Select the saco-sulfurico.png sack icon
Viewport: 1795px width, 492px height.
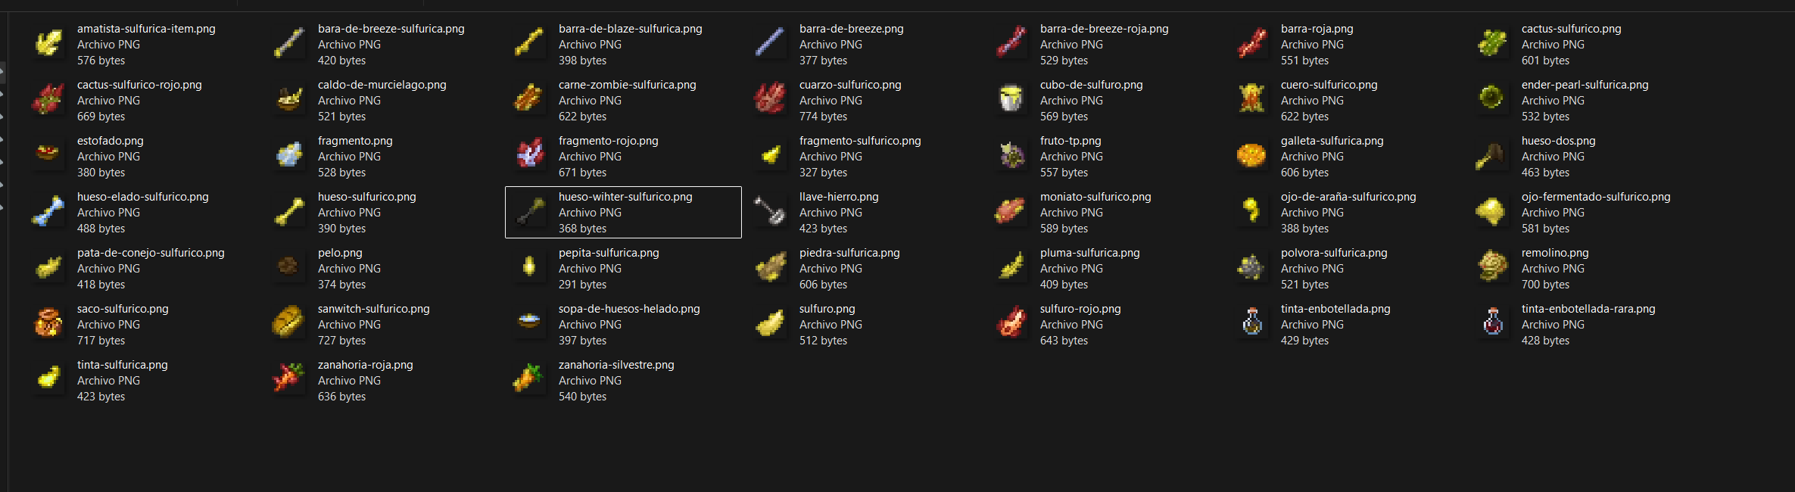coord(48,323)
